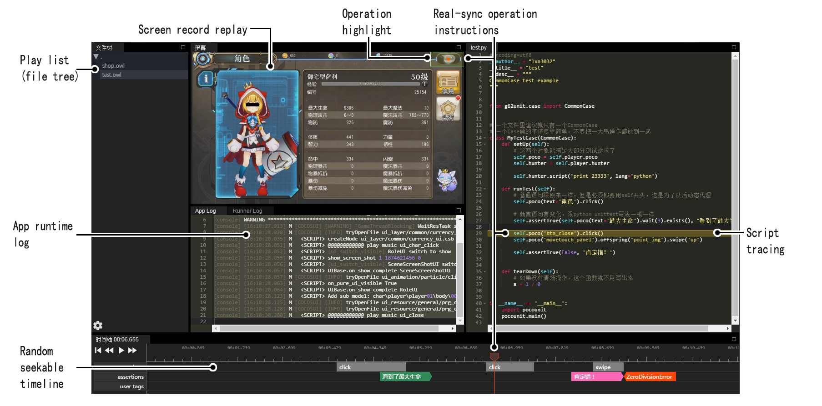
Task: Click the second click event near playhead
Action: (x=510, y=367)
